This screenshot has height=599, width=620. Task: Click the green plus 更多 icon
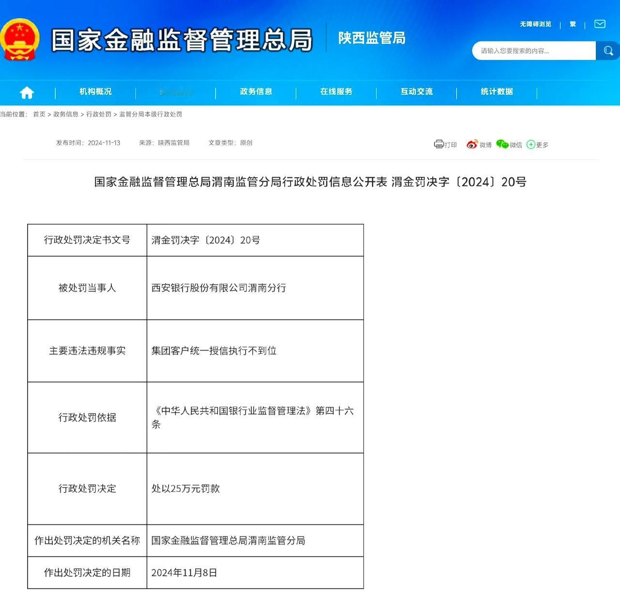tap(531, 144)
